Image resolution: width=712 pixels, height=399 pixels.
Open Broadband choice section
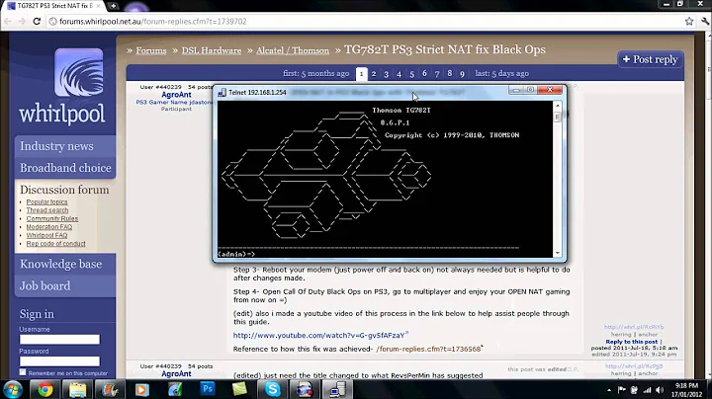(x=65, y=168)
